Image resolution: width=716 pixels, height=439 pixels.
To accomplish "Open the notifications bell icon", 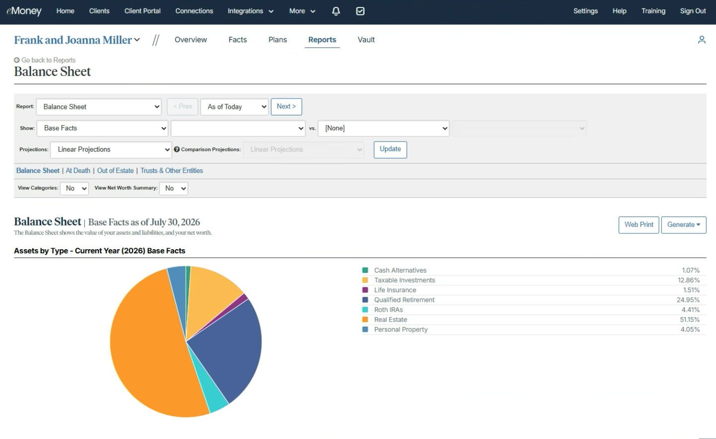I will pos(336,11).
